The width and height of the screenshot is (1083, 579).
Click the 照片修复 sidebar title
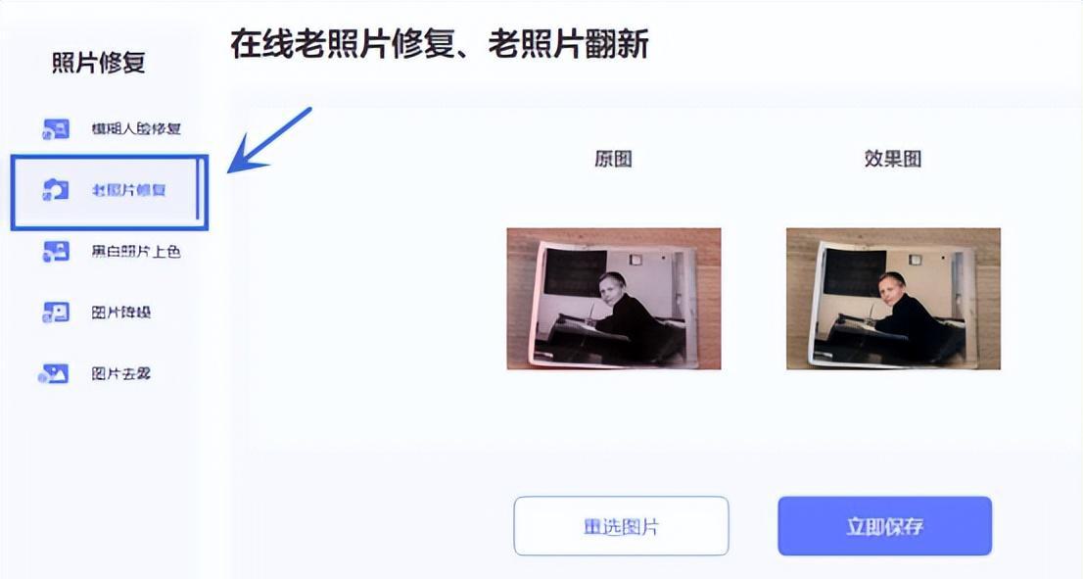99,63
